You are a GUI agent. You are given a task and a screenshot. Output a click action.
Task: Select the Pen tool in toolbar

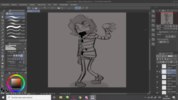coord(2,40)
